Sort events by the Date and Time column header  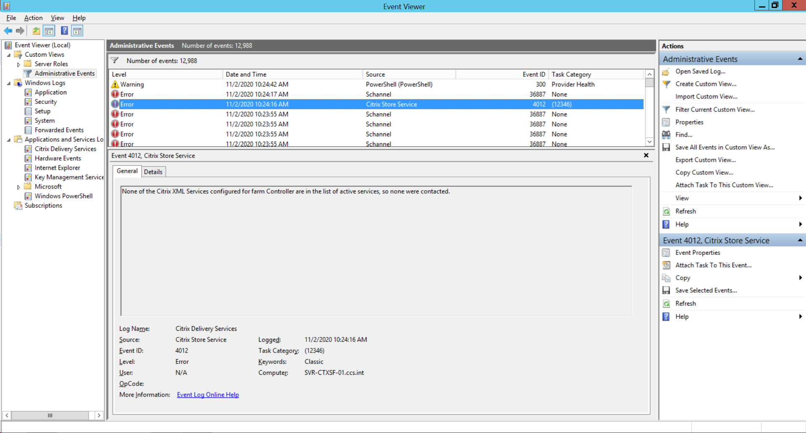pyautogui.click(x=293, y=74)
